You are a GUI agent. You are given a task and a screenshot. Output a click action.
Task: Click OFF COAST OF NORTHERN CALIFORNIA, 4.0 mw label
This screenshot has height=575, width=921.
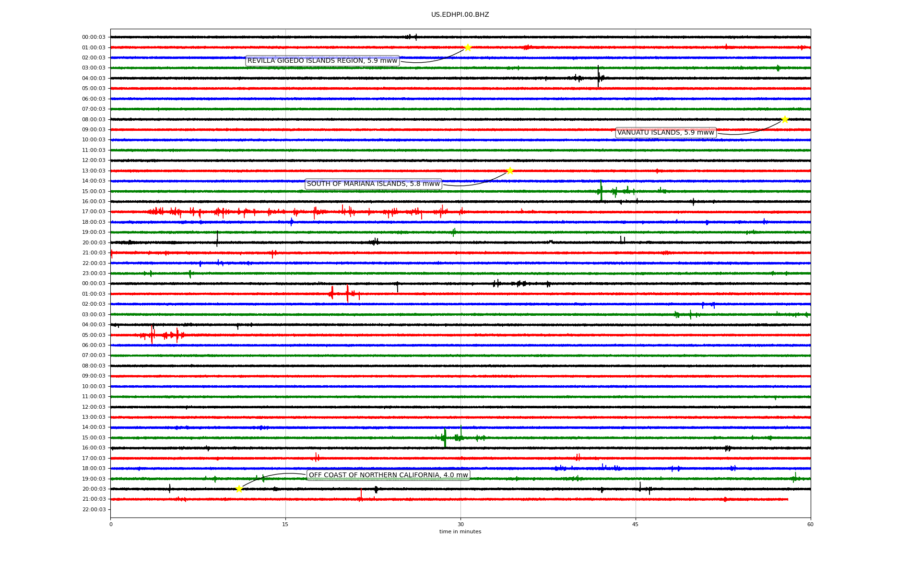pyautogui.click(x=388, y=475)
